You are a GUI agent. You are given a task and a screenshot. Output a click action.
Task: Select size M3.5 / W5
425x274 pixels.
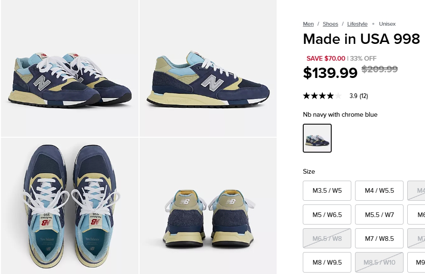tap(327, 191)
